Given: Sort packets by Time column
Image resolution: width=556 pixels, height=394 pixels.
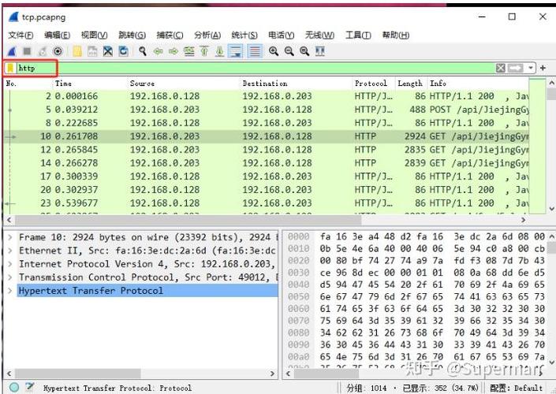Looking at the screenshot, I should click(91, 84).
